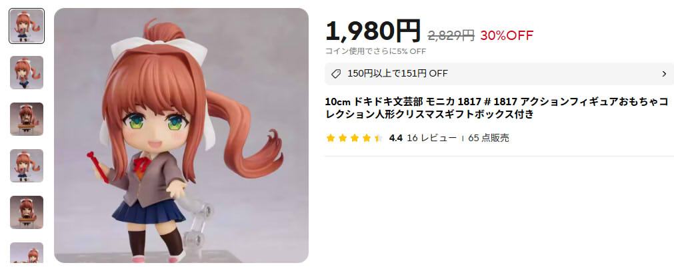Select the third thumbnail with desk scene
The width and height of the screenshot is (674, 277).
[27, 119]
